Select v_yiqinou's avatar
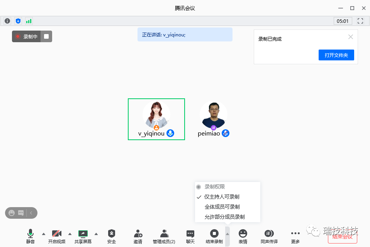The image size is (370, 247). click(156, 115)
